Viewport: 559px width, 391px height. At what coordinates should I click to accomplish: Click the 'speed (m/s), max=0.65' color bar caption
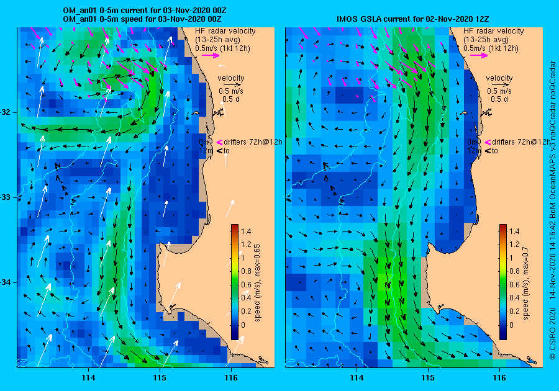(x=257, y=283)
